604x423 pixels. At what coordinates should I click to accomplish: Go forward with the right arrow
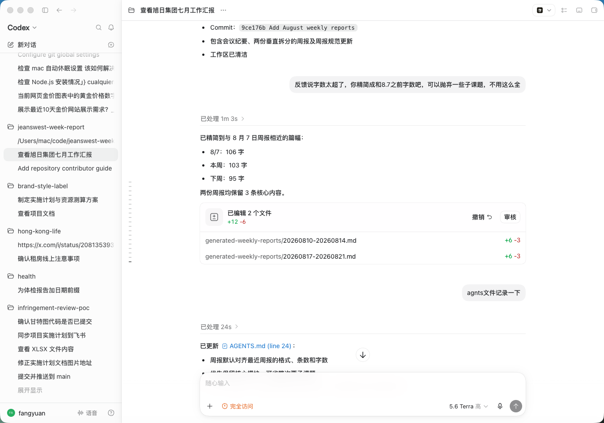(x=73, y=10)
